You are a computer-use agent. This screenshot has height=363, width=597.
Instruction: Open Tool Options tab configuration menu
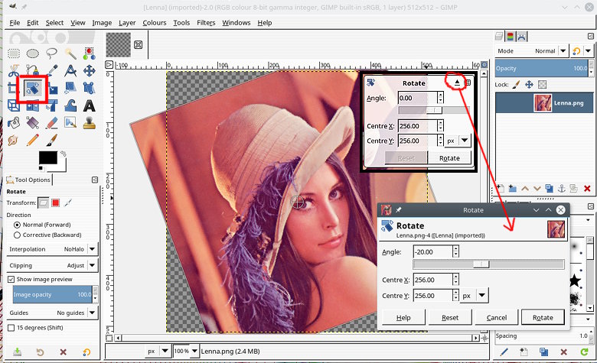click(95, 180)
